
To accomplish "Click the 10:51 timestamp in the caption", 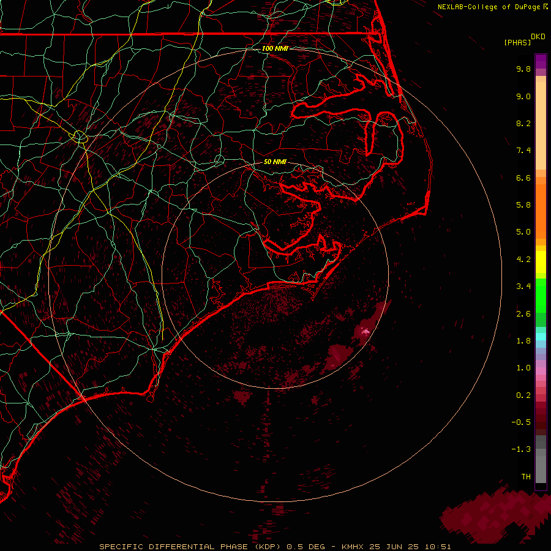I will [438, 547].
